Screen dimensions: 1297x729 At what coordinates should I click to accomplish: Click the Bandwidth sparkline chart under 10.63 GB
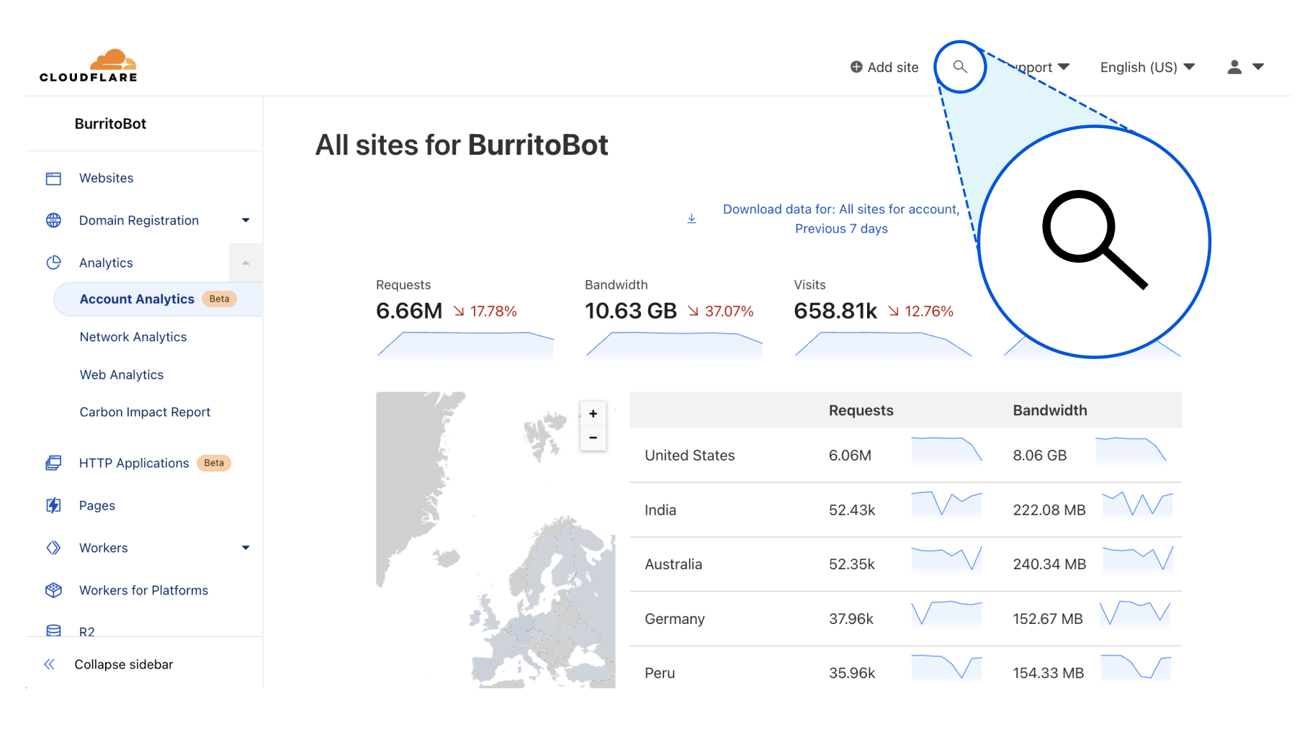[674, 343]
